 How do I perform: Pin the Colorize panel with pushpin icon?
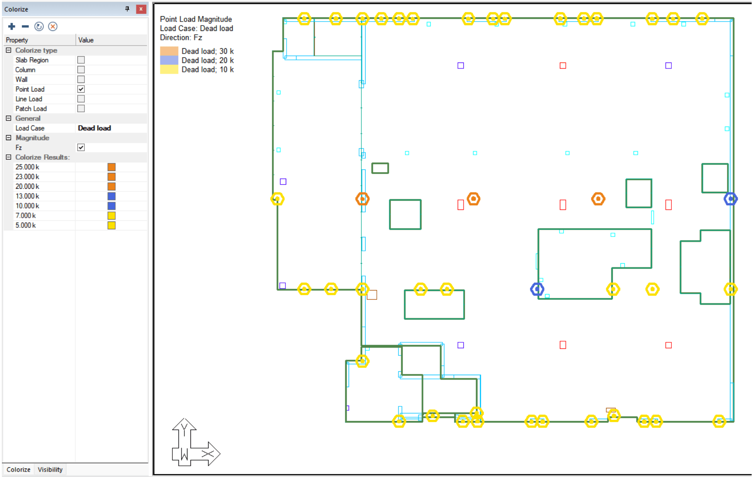127,9
